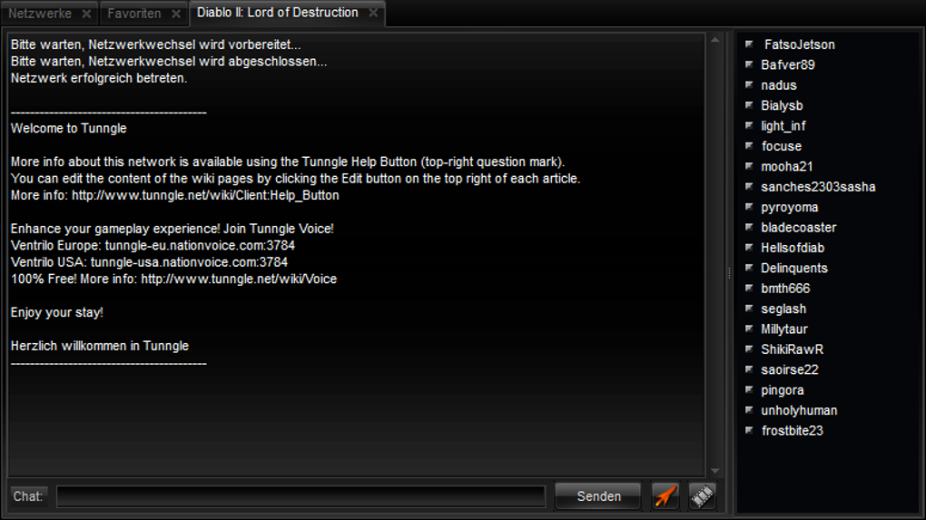This screenshot has width=926, height=520.
Task: Select user ShikiRawR in the list
Action: tap(792, 349)
